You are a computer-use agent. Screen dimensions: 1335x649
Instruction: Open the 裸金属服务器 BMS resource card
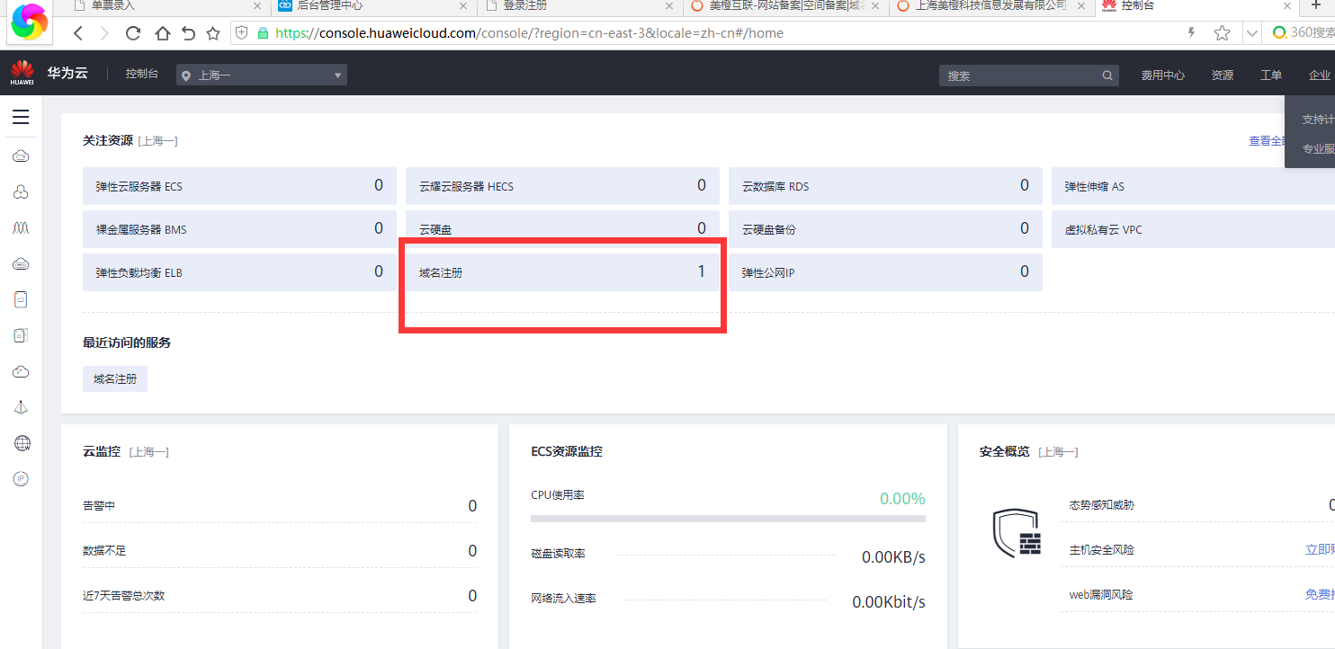click(x=239, y=229)
